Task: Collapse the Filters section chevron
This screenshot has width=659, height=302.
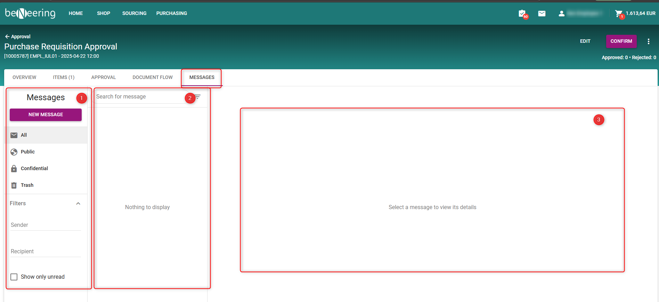Action: click(x=78, y=204)
